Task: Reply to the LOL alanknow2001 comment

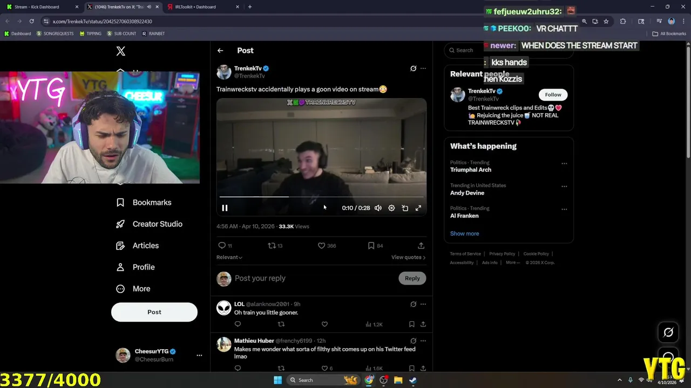Action: (x=238, y=324)
